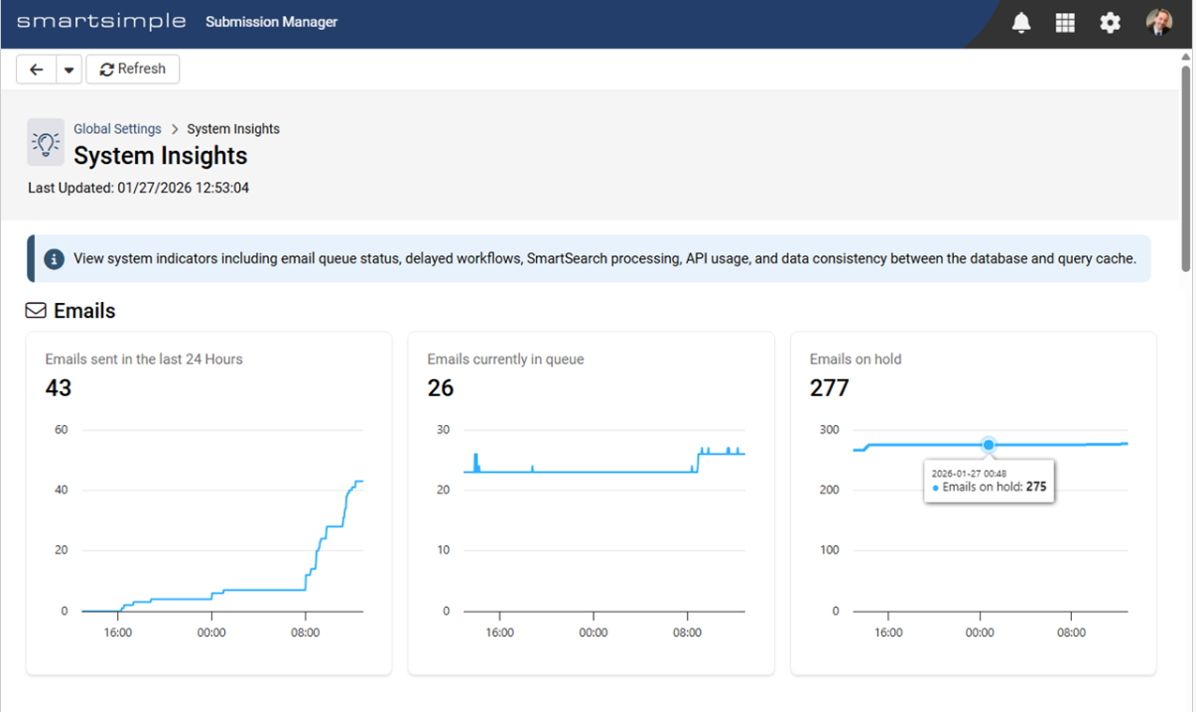The image size is (1196, 712).
Task: Open Global Settings breadcrumb link
Action: (117, 129)
